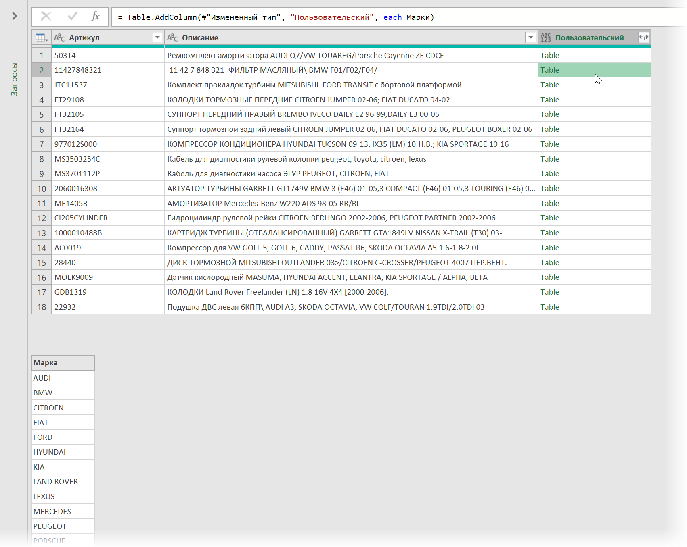Click into the formula bar text
The width and height of the screenshot is (687, 547).
(276, 17)
